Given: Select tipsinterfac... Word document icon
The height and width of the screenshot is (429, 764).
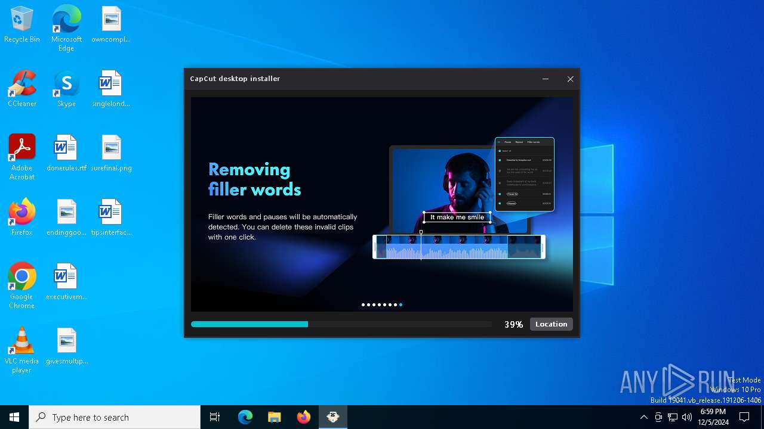Looking at the screenshot, I should pos(111,218).
